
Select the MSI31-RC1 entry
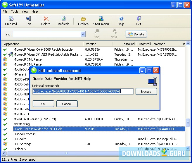tap(21, 114)
